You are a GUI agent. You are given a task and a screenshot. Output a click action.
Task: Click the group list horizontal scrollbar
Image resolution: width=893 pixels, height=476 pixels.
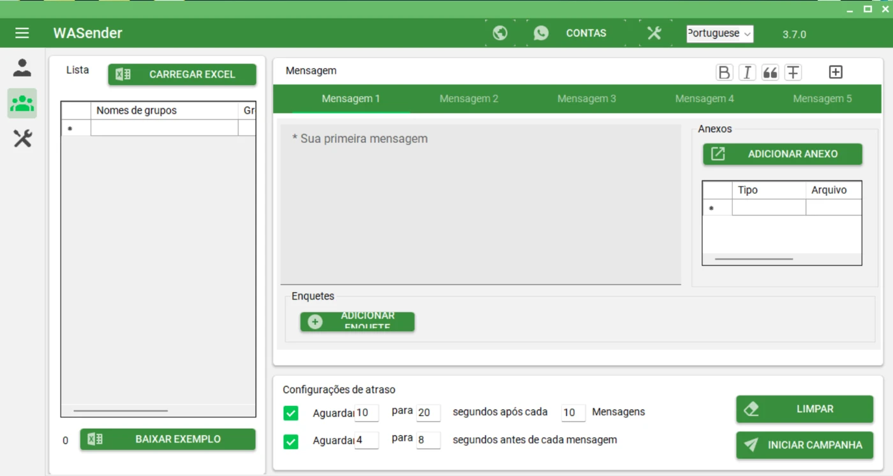tap(121, 411)
